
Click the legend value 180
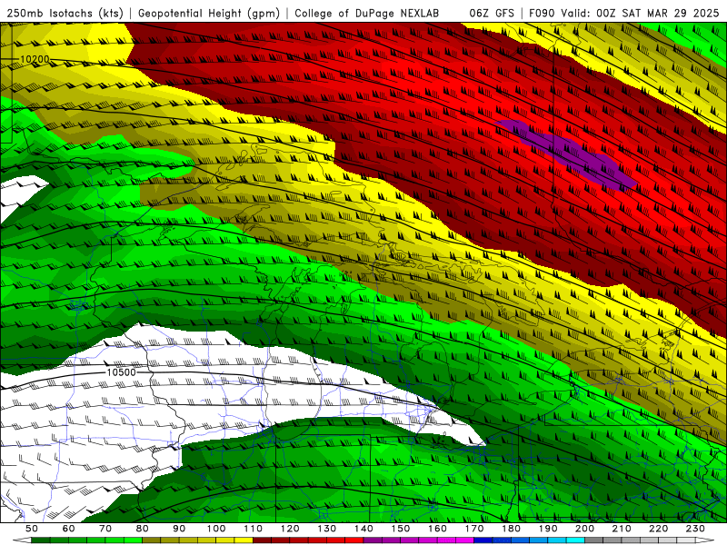point(511,529)
